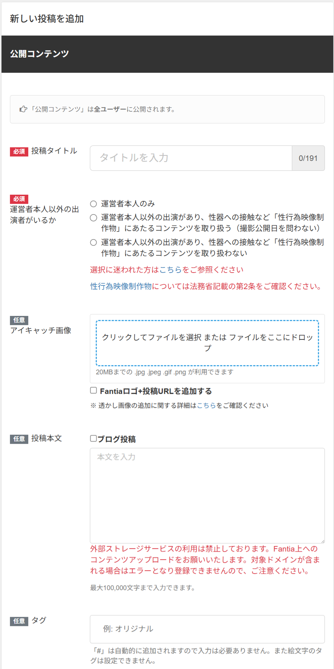Click the red 必須 badge beside 投稿タイトル

pyautogui.click(x=19, y=151)
